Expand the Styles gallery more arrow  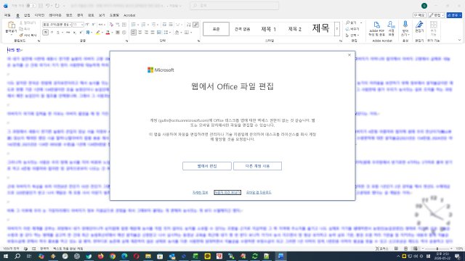(337, 29)
